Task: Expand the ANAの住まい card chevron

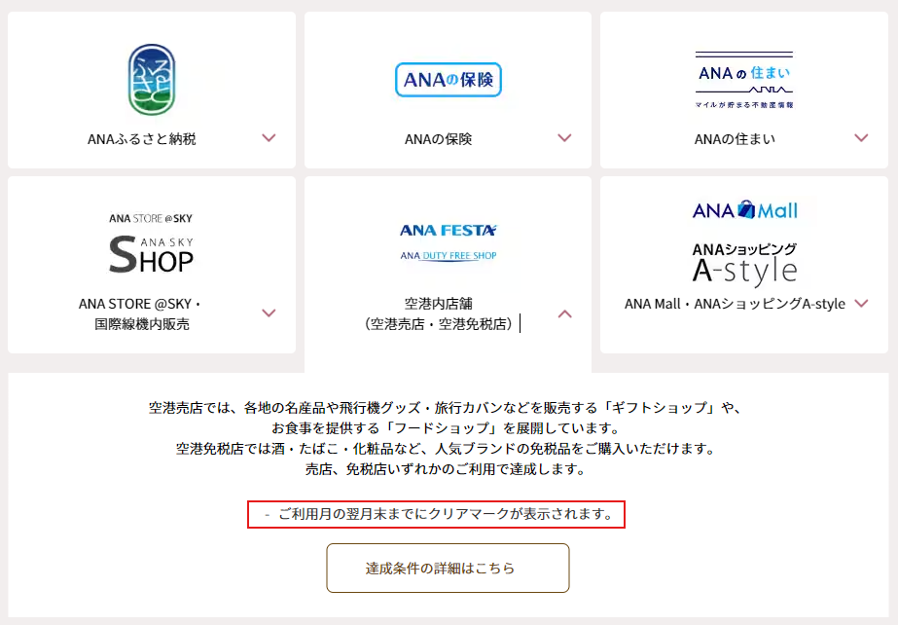Action: [861, 138]
